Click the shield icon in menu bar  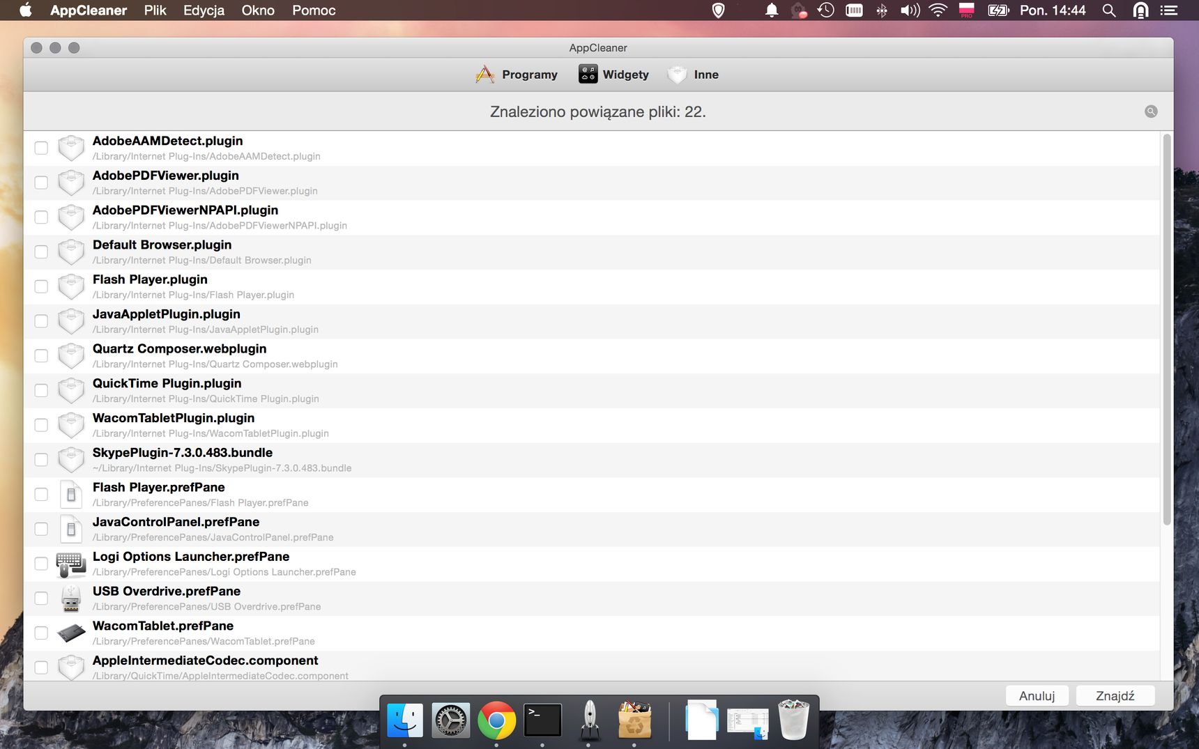pyautogui.click(x=719, y=10)
